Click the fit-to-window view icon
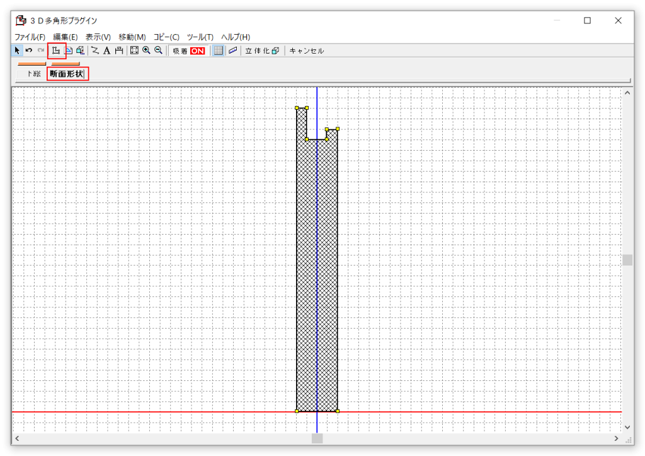The height and width of the screenshot is (456, 645). 134,50
